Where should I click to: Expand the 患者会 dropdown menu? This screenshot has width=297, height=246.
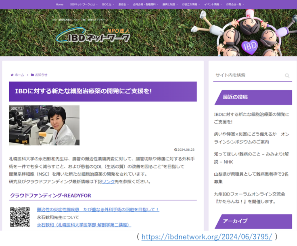(123, 4)
